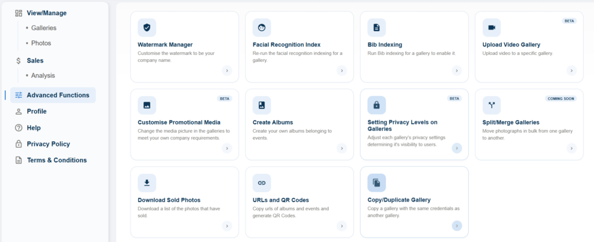Open Customise Promotional Media via arrow chevron
This screenshot has width=594, height=242.
tap(227, 148)
